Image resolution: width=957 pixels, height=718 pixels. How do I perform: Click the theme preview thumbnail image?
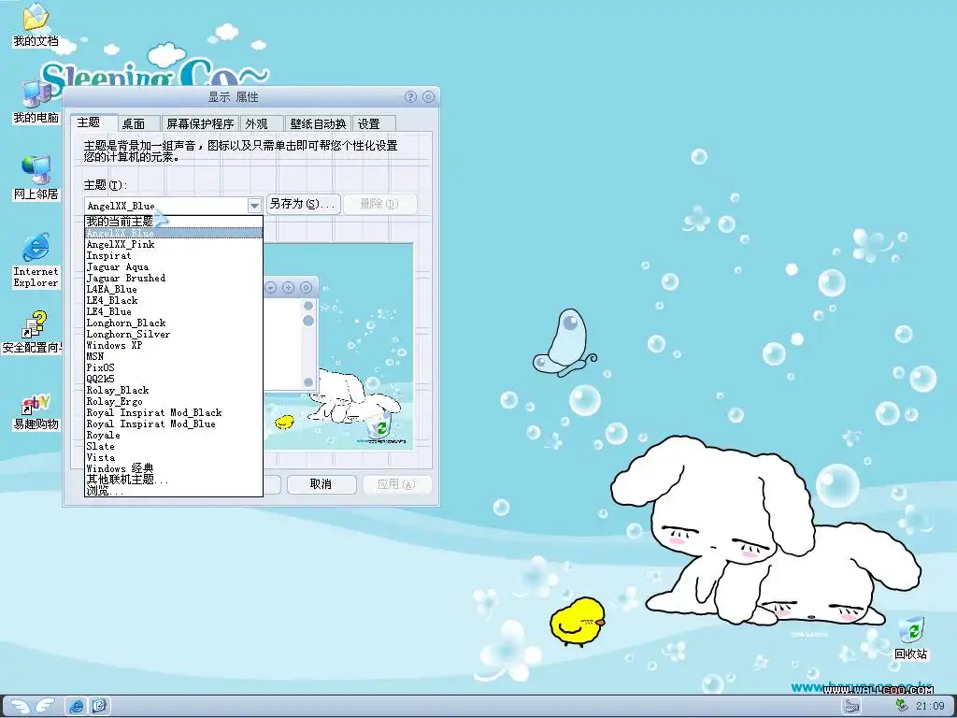pyautogui.click(x=338, y=346)
